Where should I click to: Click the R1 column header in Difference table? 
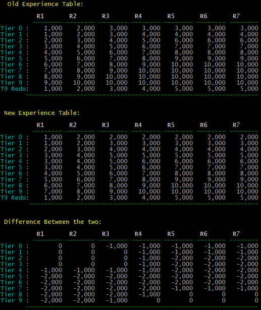(40, 234)
